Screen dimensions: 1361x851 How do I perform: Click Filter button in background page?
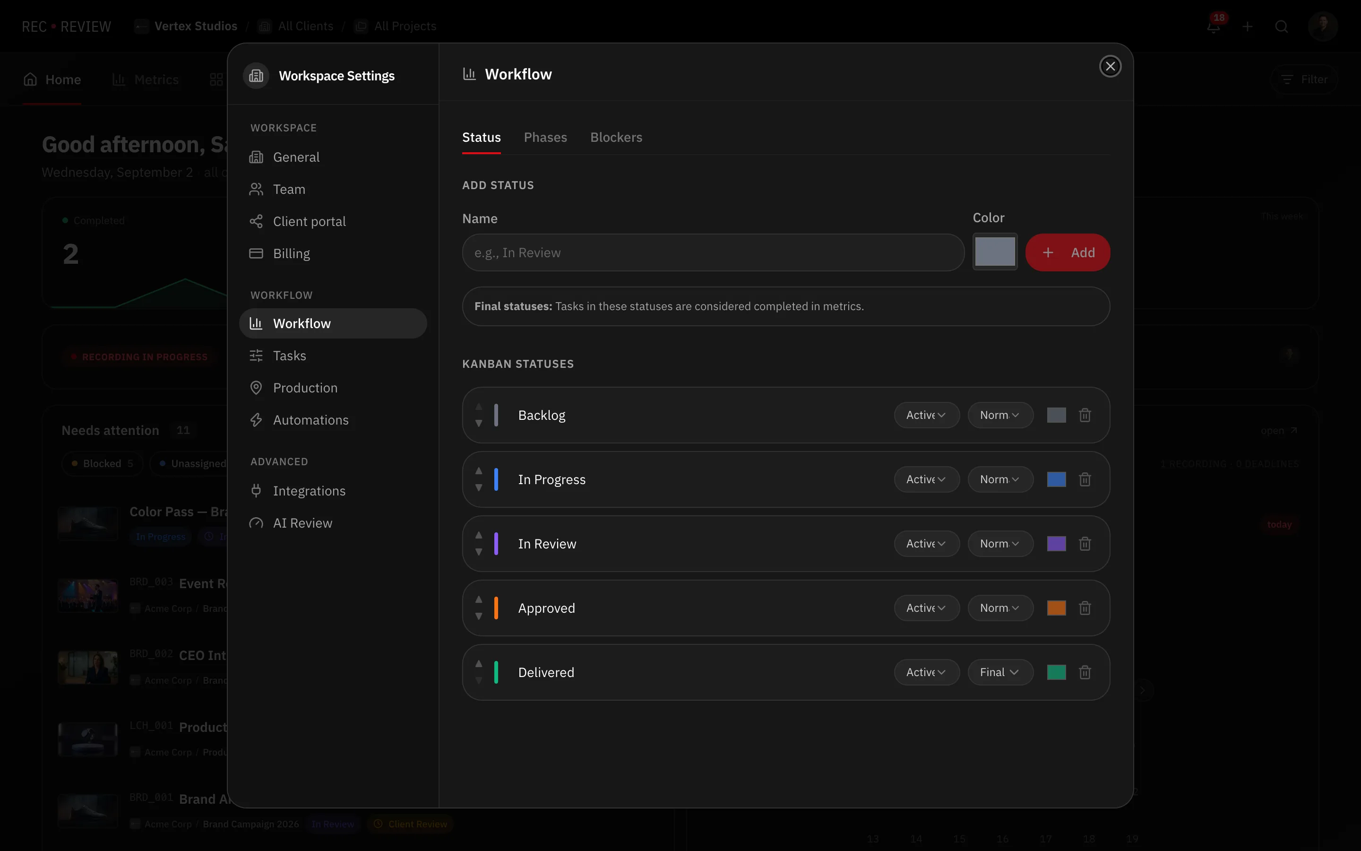tap(1304, 80)
